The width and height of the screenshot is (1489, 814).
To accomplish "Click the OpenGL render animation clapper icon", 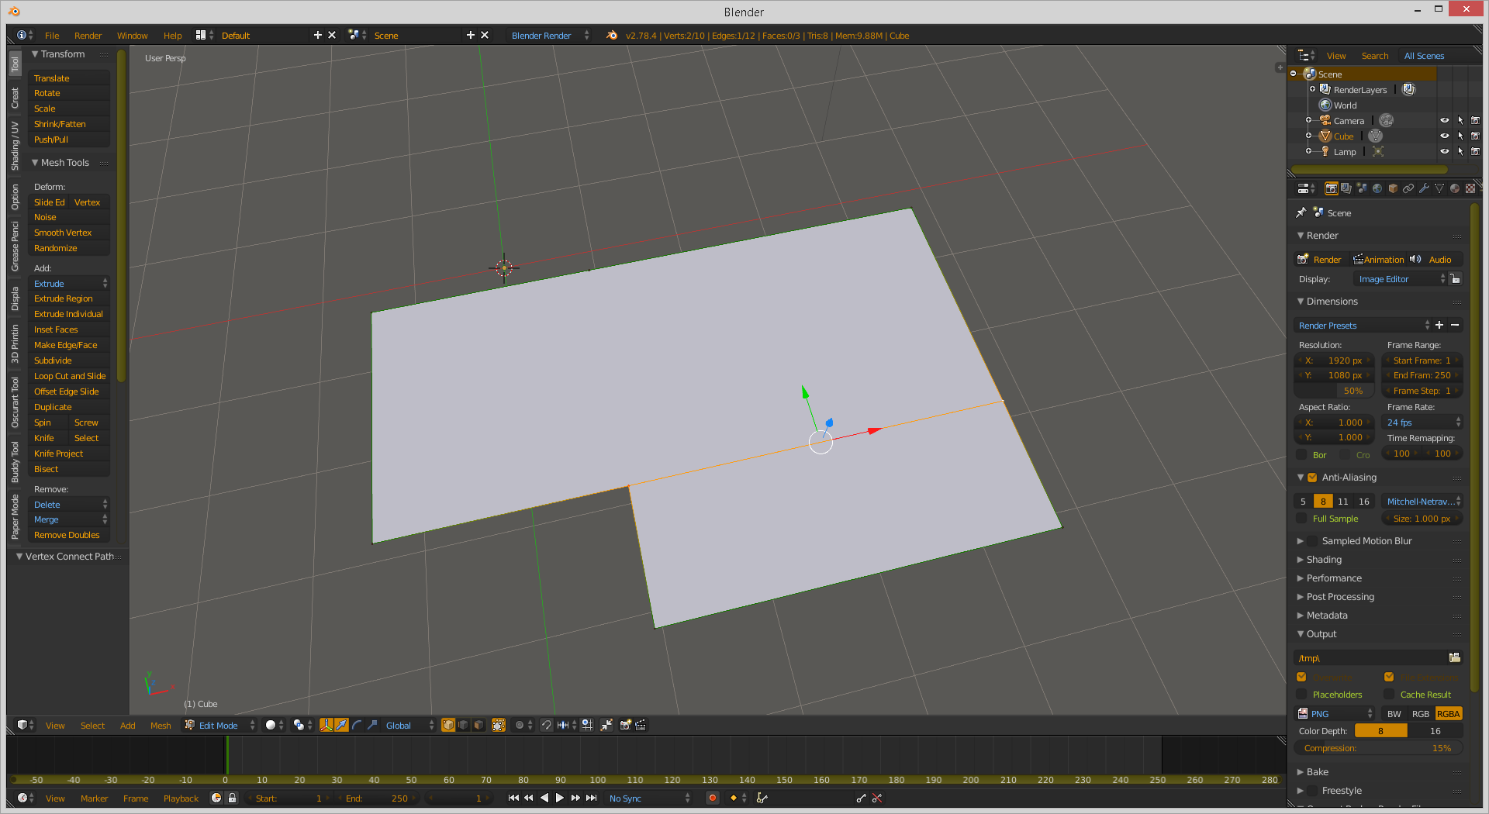I will [x=641, y=725].
